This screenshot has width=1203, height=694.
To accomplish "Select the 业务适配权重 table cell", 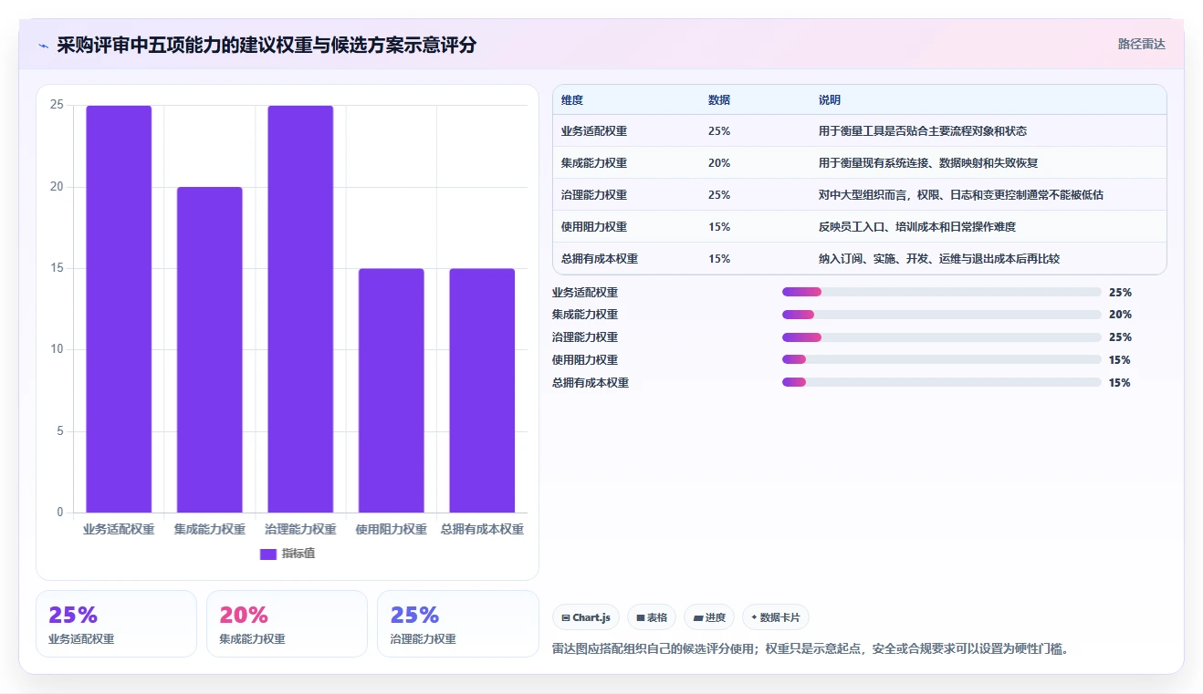I will pos(594,131).
